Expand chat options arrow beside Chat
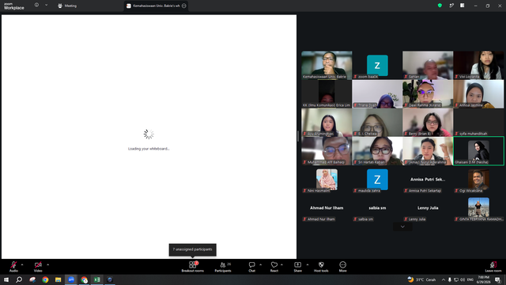506x285 pixels. point(260,264)
